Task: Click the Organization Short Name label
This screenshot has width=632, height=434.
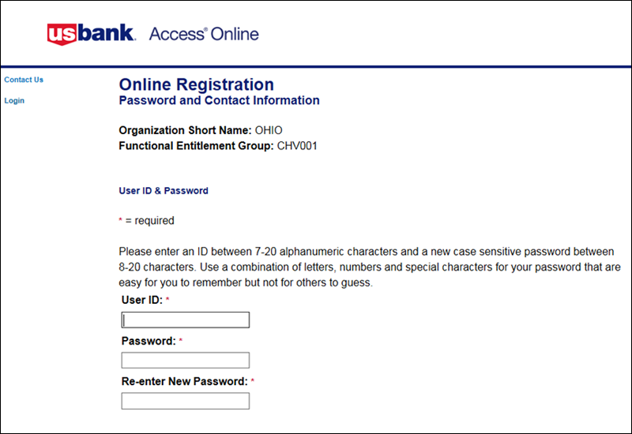Action: tap(185, 130)
